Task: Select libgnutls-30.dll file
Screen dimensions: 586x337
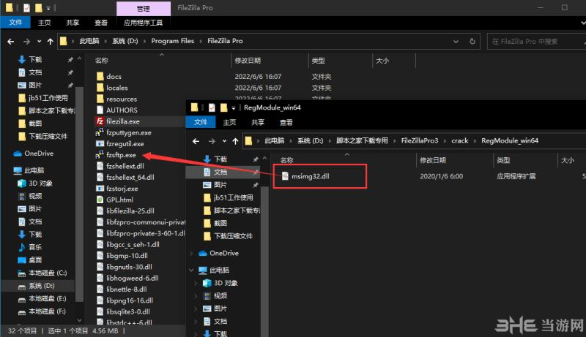Action: click(129, 267)
